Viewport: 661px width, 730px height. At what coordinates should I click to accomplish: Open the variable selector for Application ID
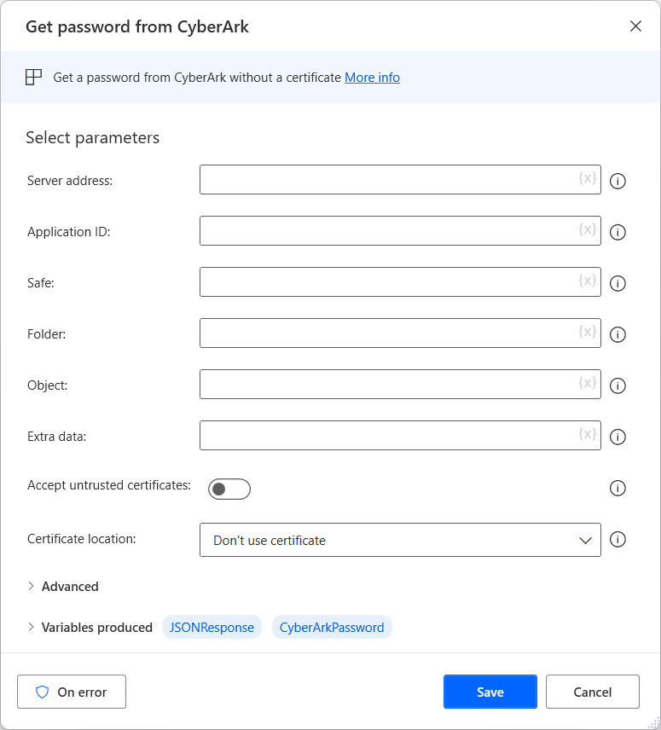[587, 230]
